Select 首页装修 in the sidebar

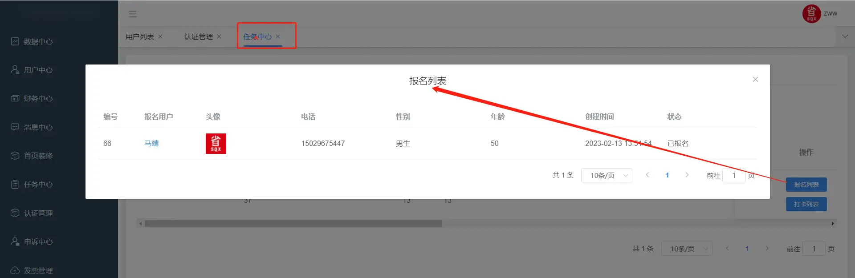click(x=38, y=156)
